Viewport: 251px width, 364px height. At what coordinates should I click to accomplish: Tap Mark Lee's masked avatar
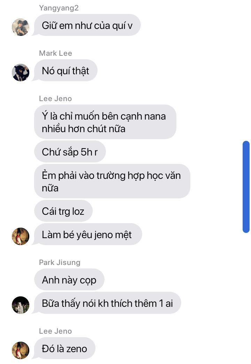tap(21, 73)
